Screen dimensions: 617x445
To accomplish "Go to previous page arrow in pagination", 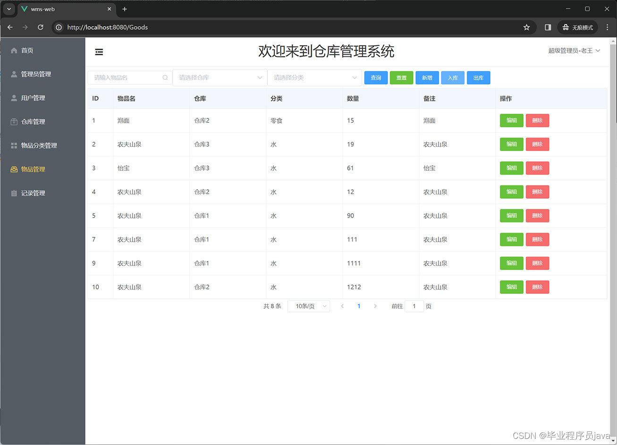I will (342, 306).
